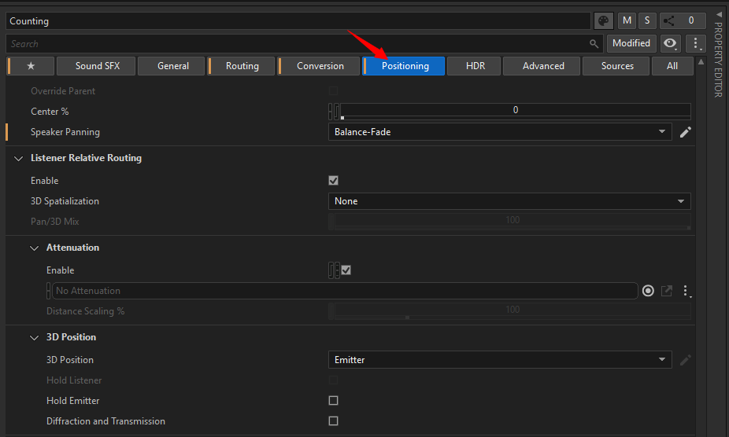The image size is (729, 437).
Task: Open the attenuation options three-dot menu
Action: tap(686, 291)
